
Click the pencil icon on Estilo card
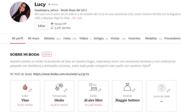100,90
